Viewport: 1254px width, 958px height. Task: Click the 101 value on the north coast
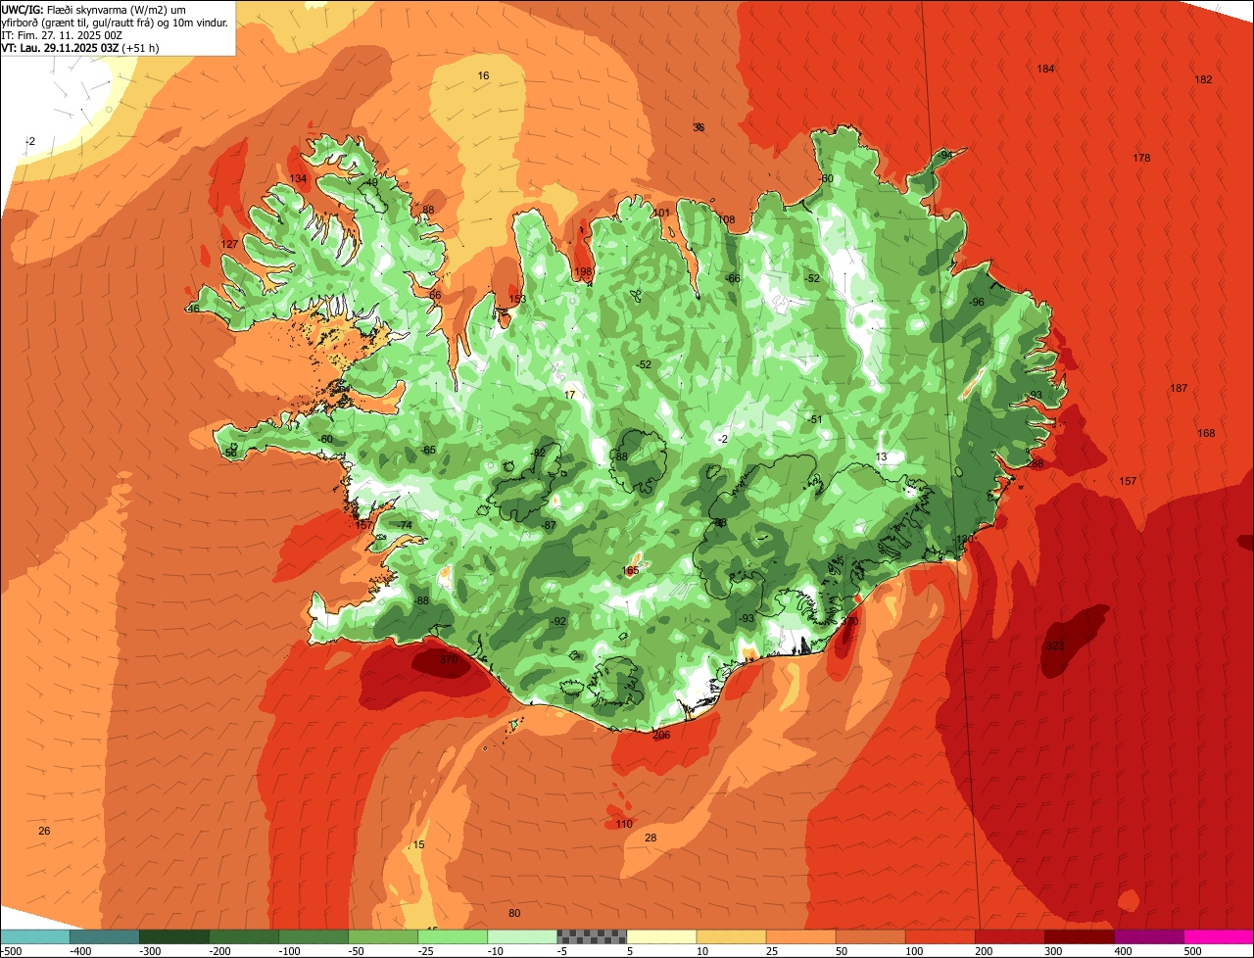pyautogui.click(x=662, y=213)
